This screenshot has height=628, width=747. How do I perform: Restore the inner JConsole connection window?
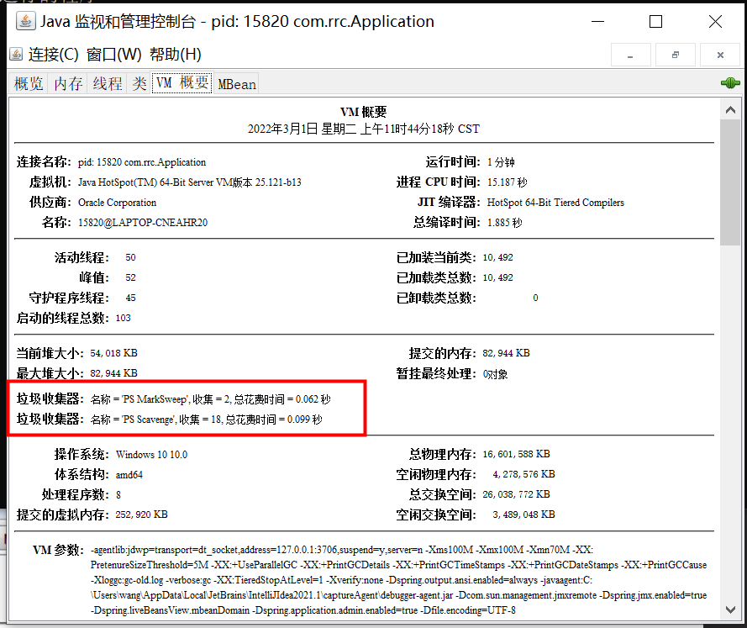point(676,55)
